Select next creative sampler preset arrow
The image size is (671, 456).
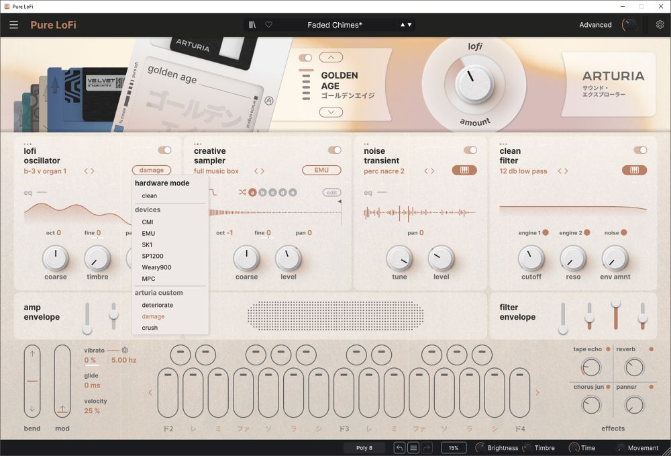tap(262, 171)
